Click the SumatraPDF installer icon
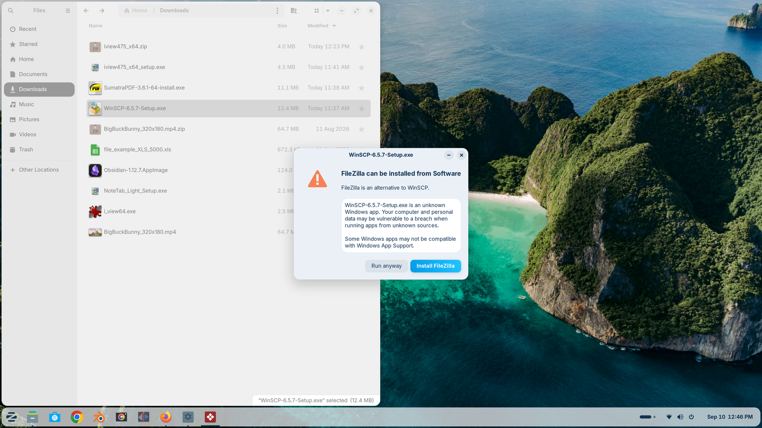This screenshot has height=428, width=762. (95, 88)
